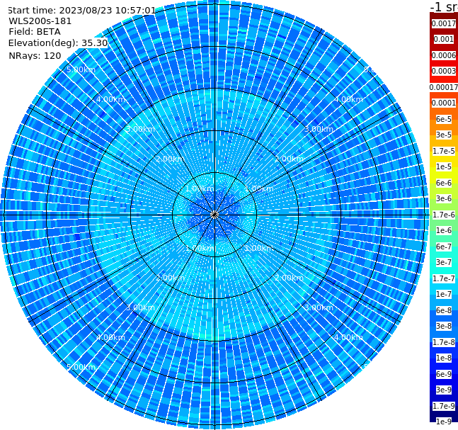458x430 pixels.
Task: Select the 2.00km range label in lower-right quadrant
Action: click(x=290, y=278)
